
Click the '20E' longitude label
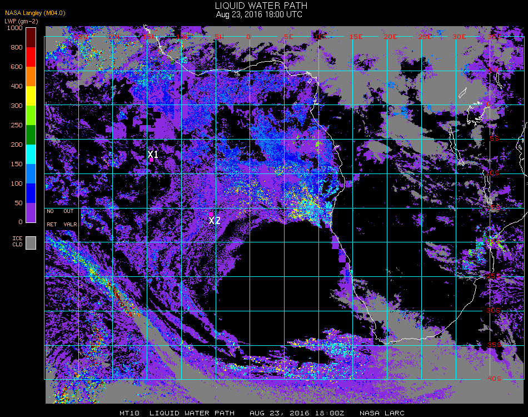[x=390, y=37]
